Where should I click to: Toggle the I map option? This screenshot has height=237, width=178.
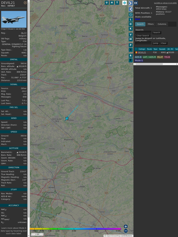[131, 50]
